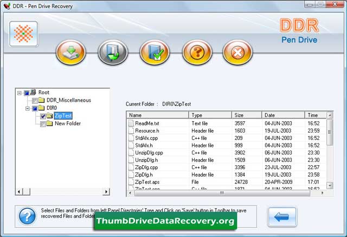Click the size value 3902

click(240, 153)
